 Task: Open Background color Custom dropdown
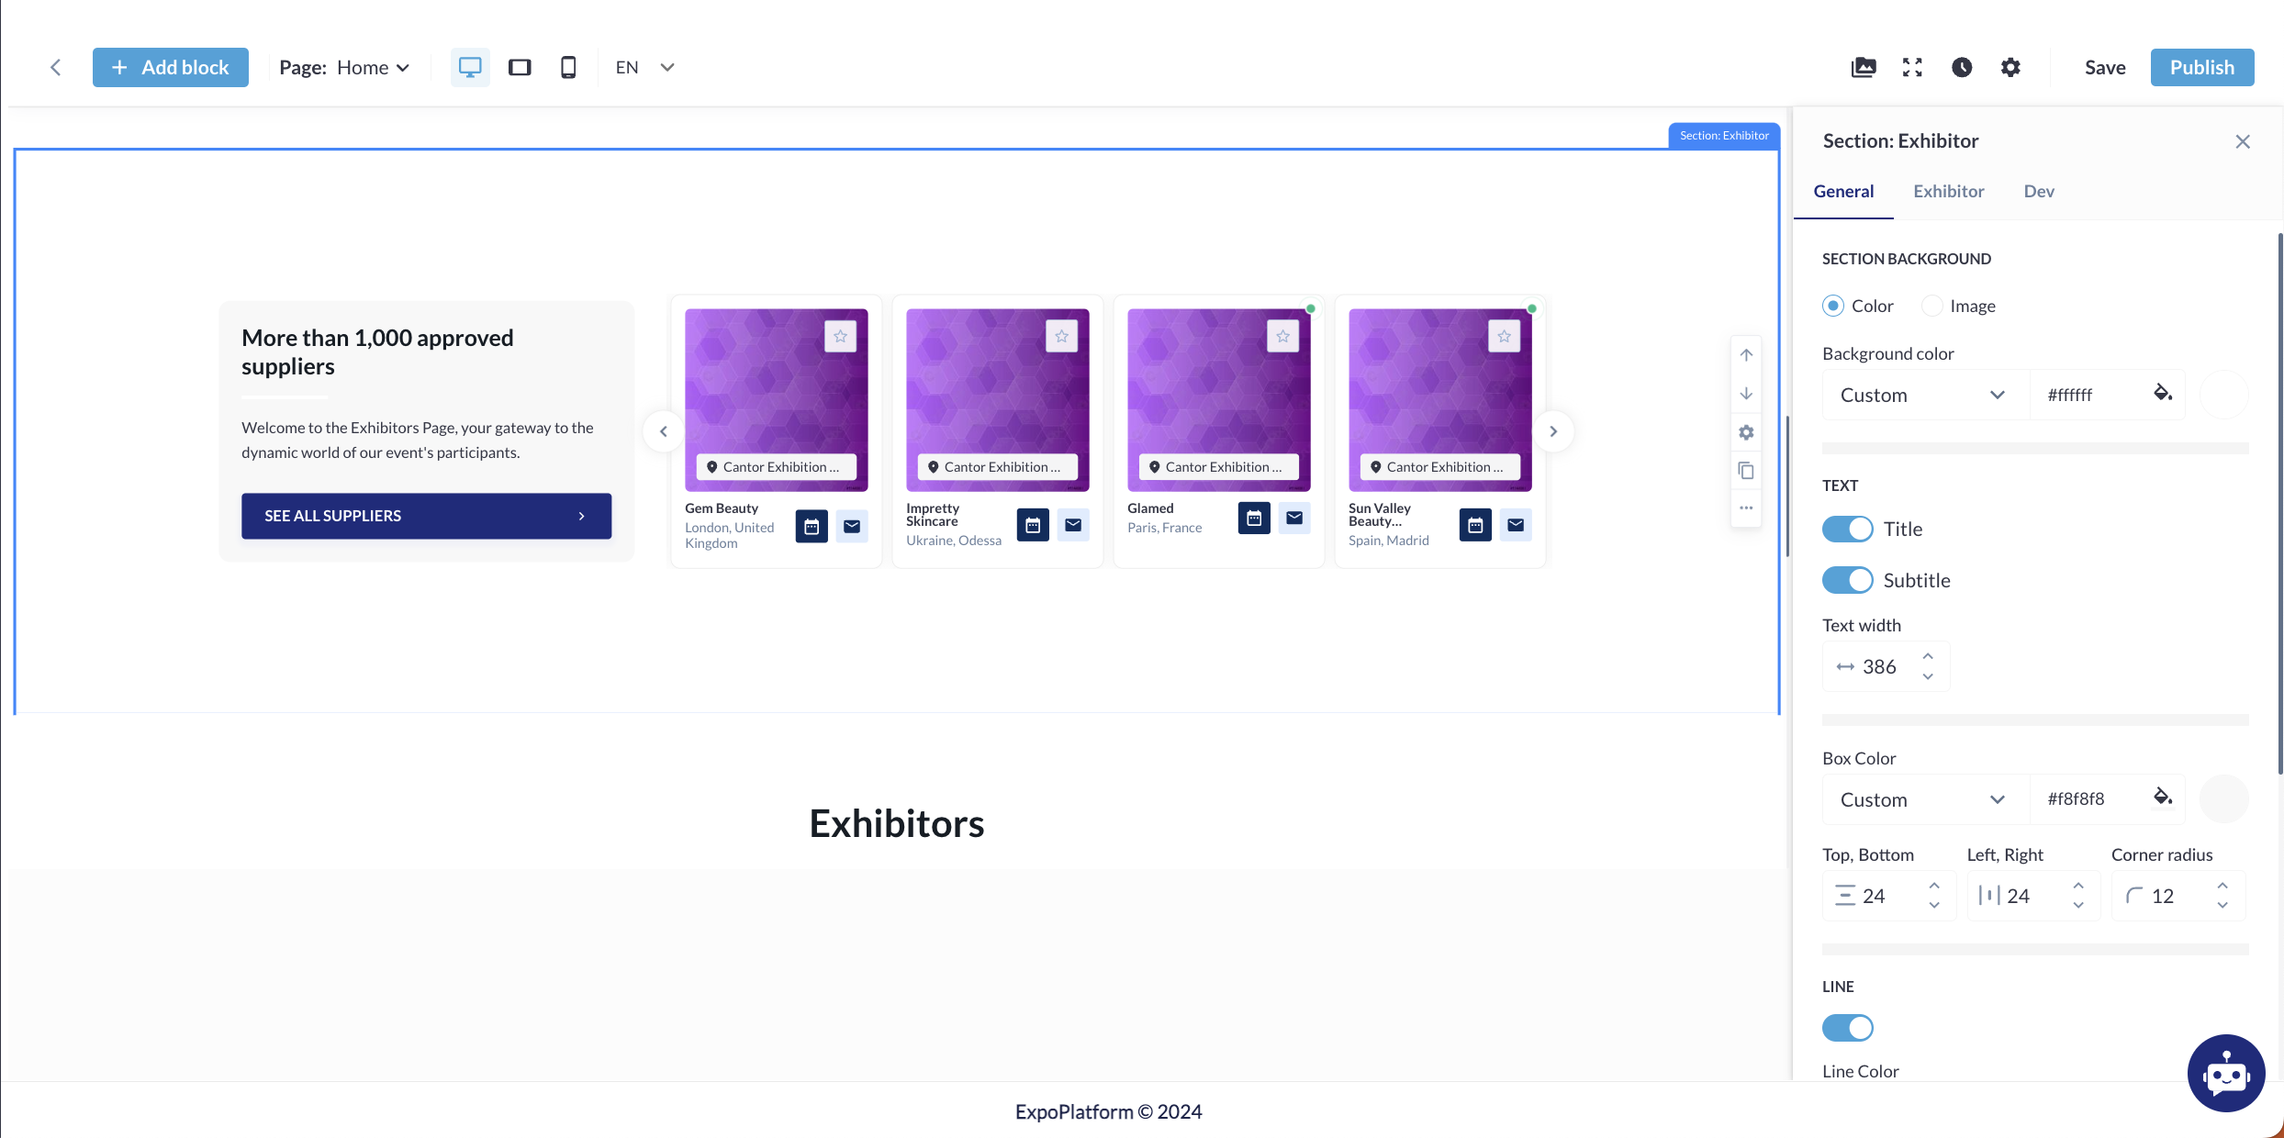pos(1925,395)
